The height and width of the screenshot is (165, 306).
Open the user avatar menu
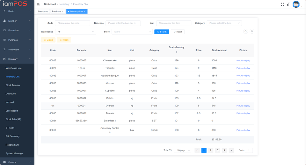296,4
